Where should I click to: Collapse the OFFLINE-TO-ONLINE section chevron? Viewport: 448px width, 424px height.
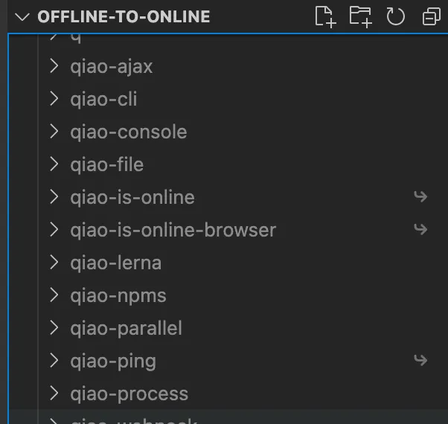[x=21, y=16]
